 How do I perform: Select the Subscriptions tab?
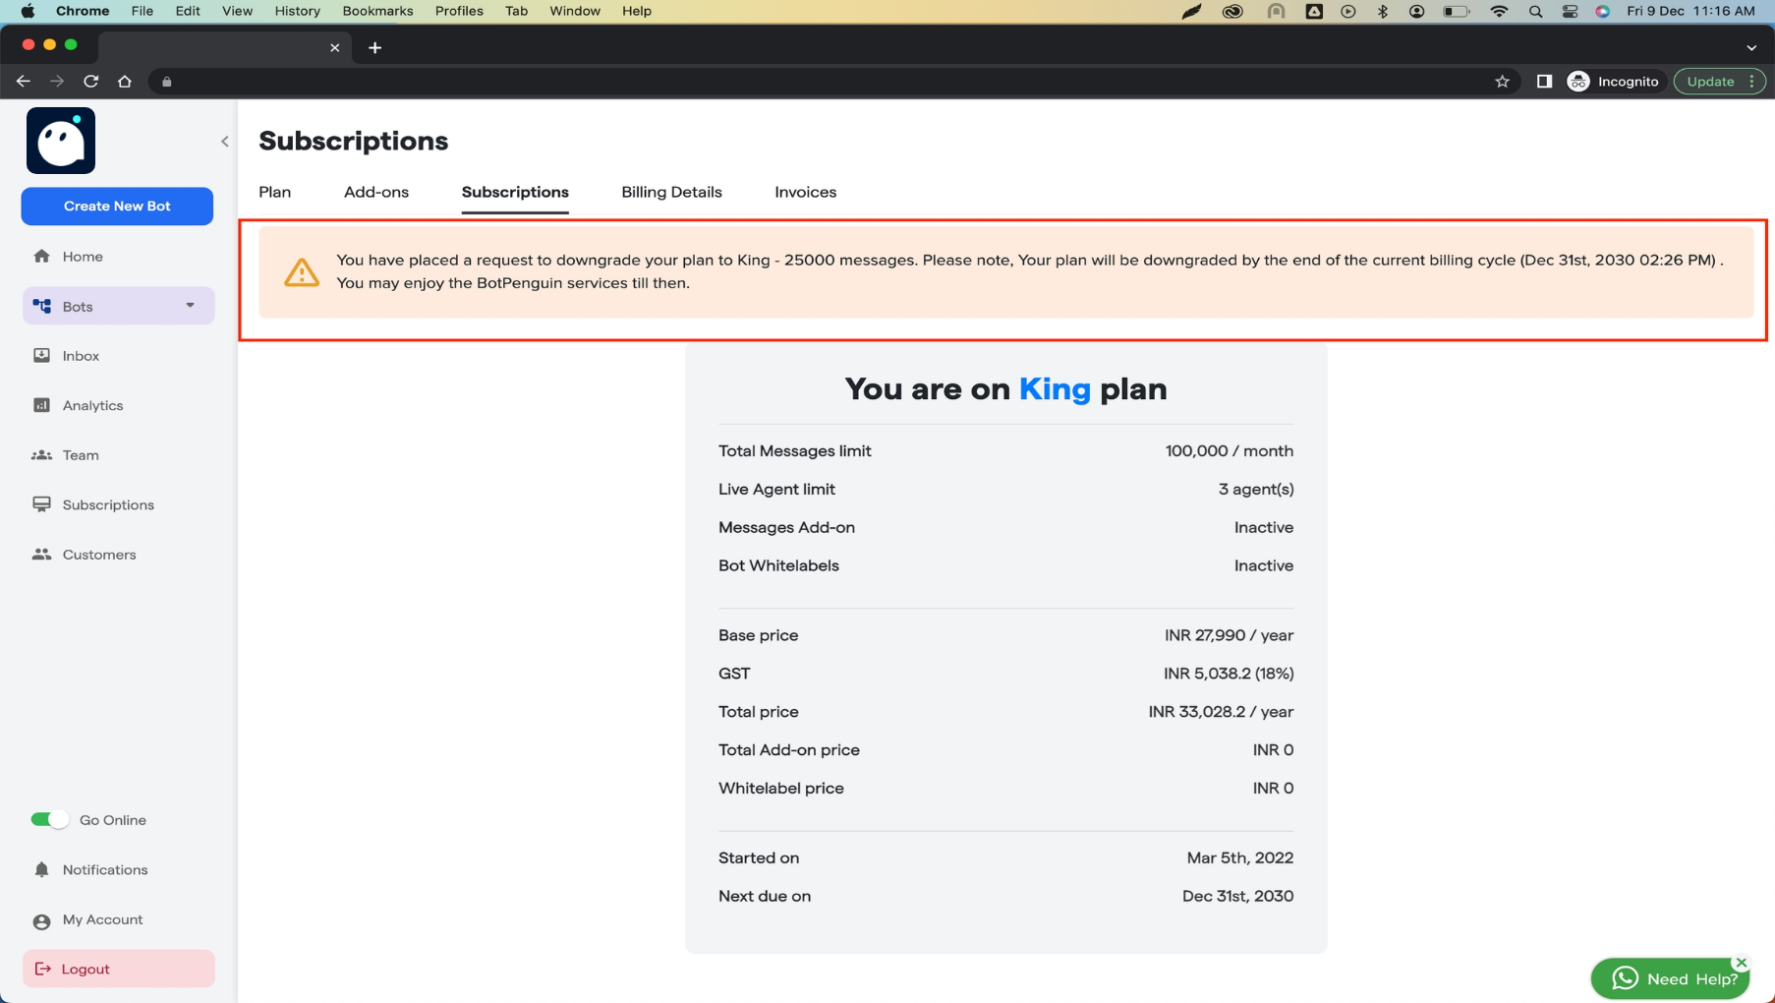515,192
